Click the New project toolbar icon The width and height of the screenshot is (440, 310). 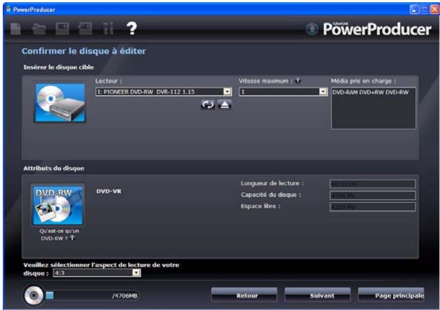(16, 29)
